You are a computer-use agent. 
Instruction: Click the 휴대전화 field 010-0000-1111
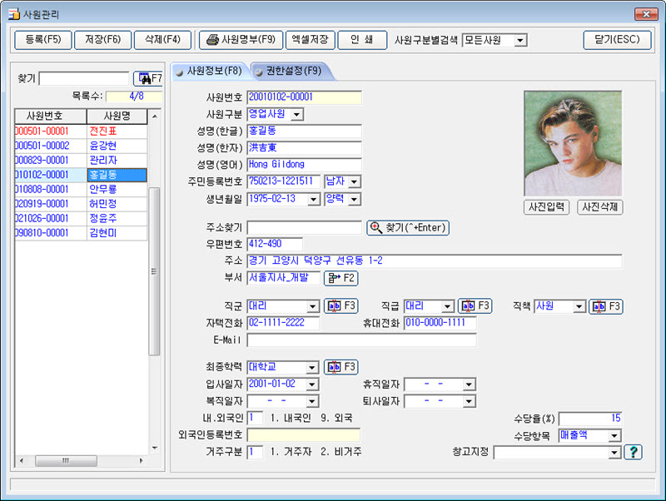pyautogui.click(x=440, y=323)
